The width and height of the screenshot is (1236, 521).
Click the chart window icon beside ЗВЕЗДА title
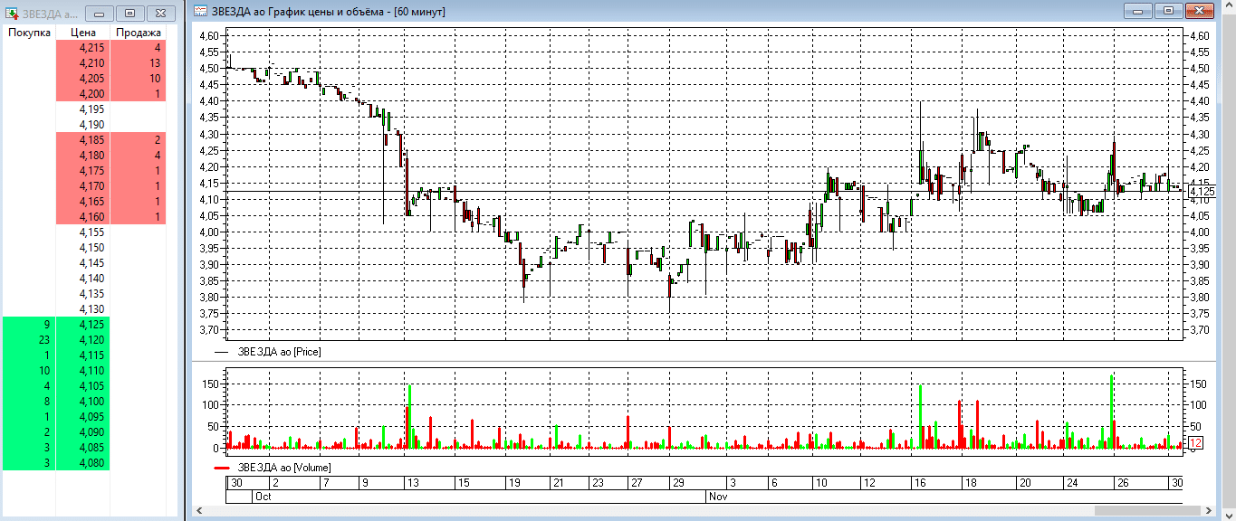pos(201,12)
